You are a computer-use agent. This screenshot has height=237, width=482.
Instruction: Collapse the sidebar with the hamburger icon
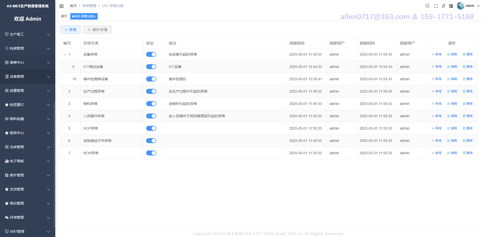click(x=62, y=6)
